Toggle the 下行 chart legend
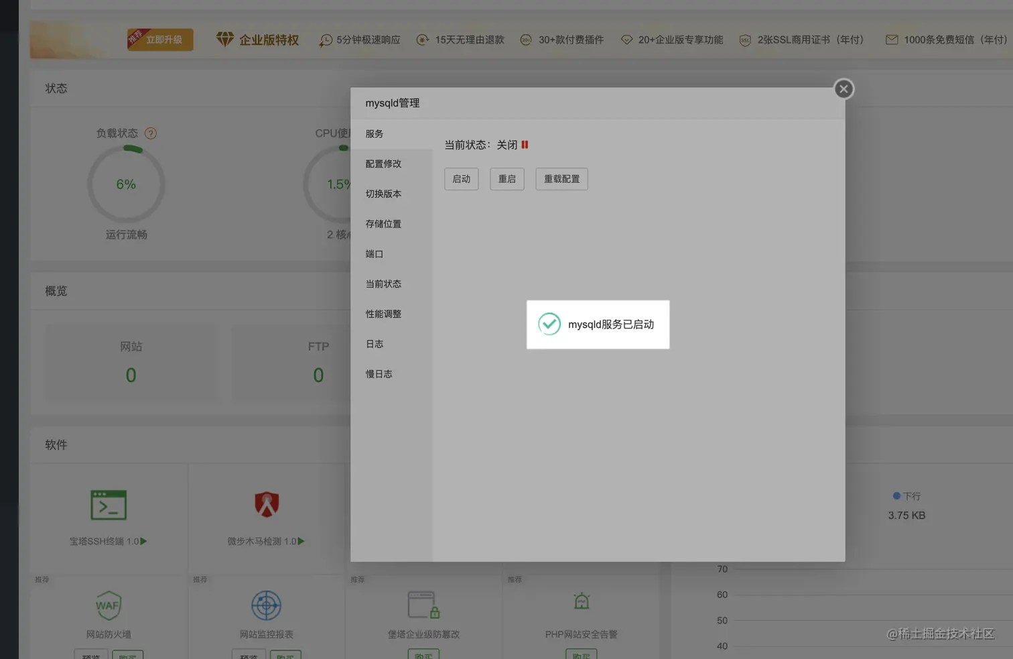 click(x=906, y=496)
